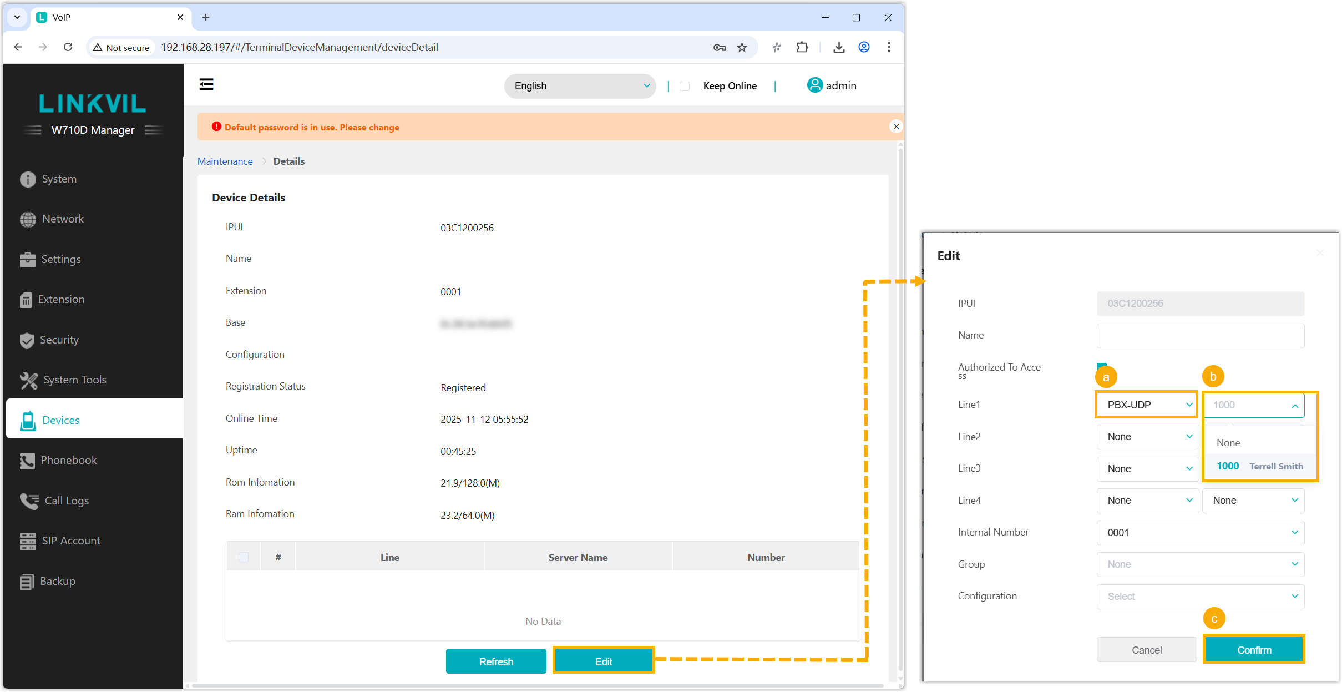Click the Security shield icon in sidebar

point(27,340)
